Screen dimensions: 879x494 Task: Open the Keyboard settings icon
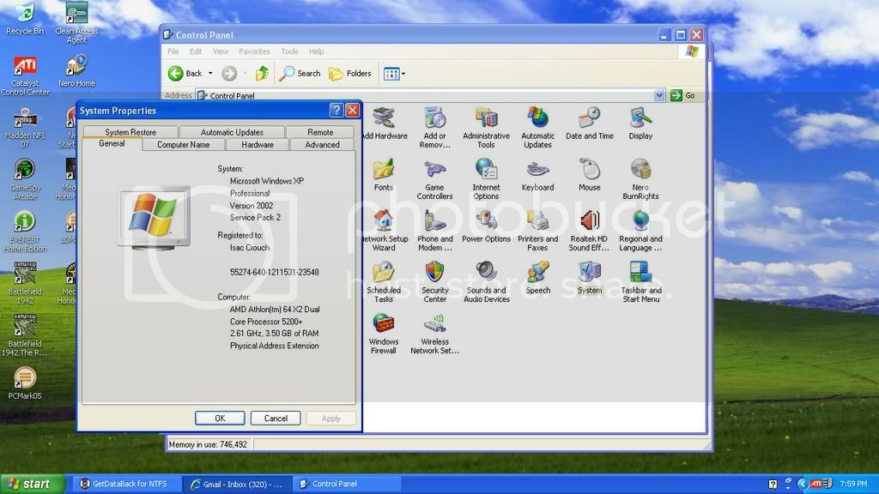[537, 175]
